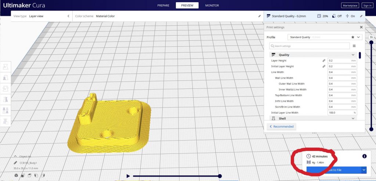The image size is (376, 181).
Task: Click the Recommended button
Action: 282,126
